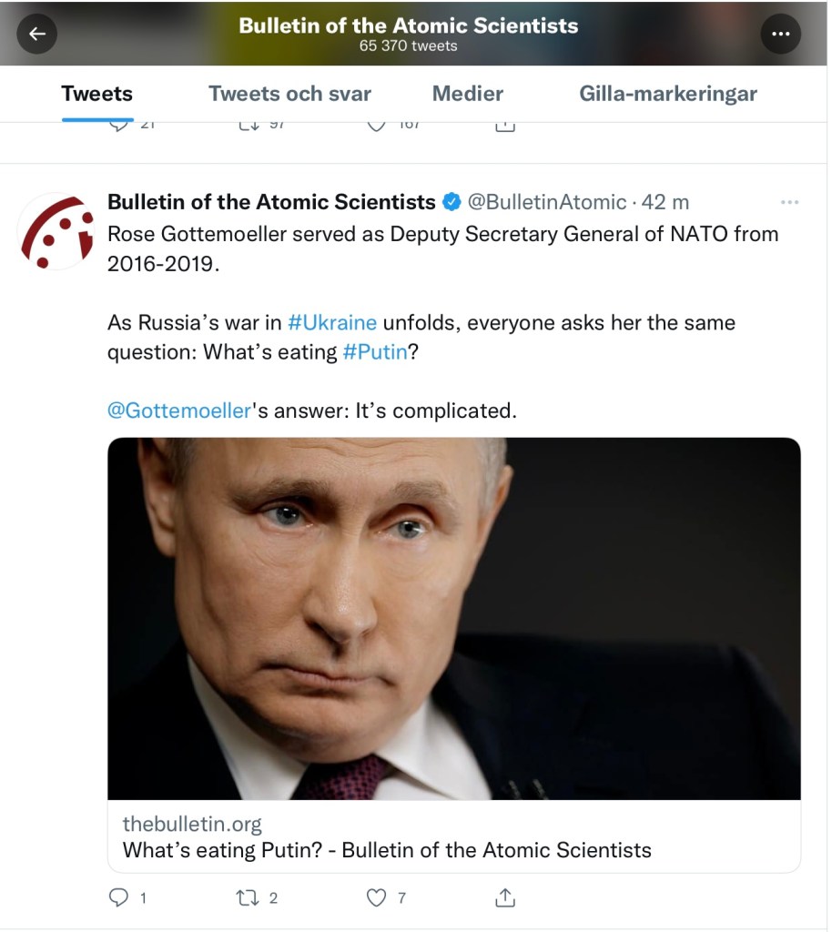
Task: Follow the #Ukraine hashtag link
Action: tap(331, 323)
